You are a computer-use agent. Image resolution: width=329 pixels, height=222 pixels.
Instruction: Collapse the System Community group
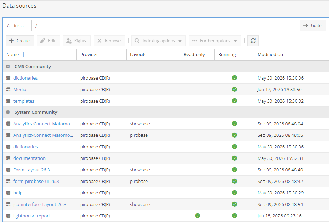point(8,112)
